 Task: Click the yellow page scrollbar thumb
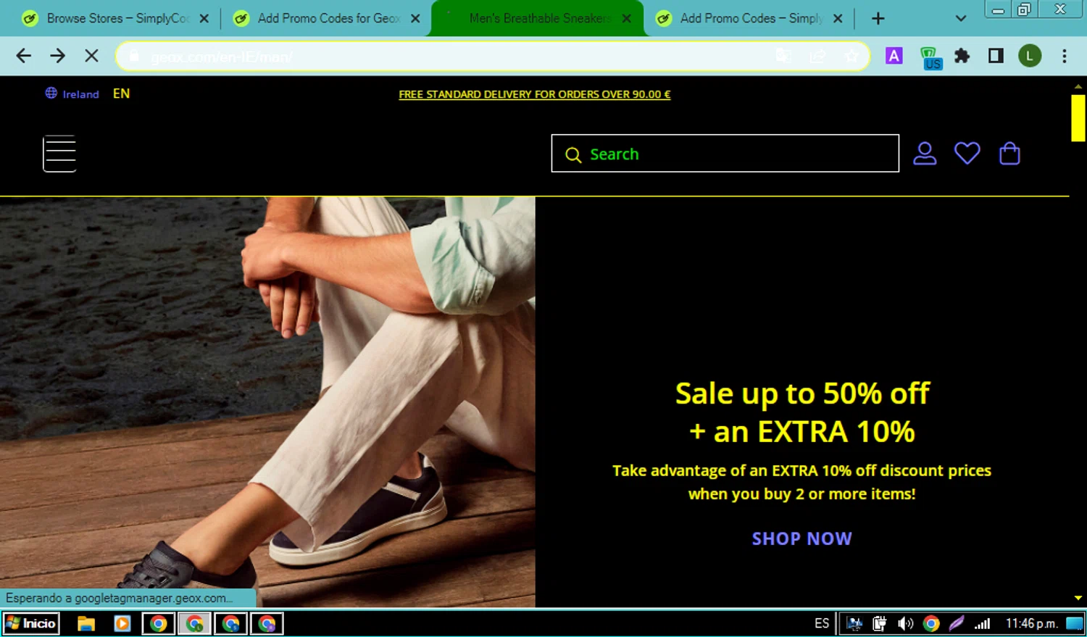pyautogui.click(x=1078, y=118)
